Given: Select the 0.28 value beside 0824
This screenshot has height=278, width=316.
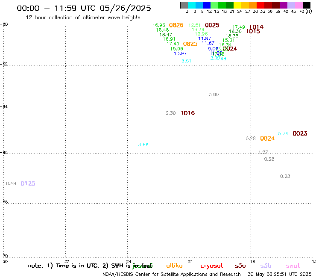Looking at the screenshot, I should [251, 139].
